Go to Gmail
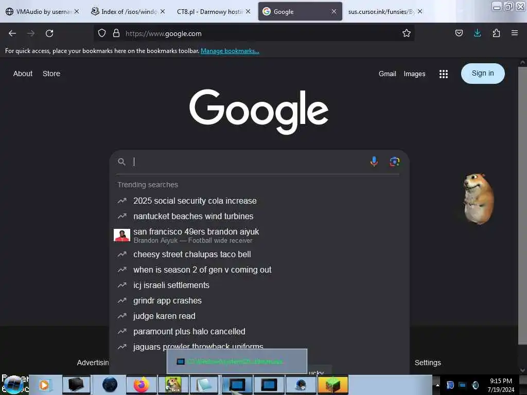The image size is (527, 395). tap(387, 74)
